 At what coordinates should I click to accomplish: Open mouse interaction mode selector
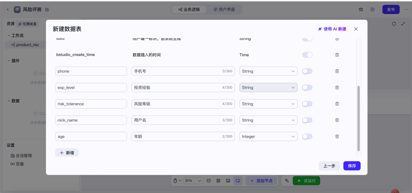click(x=177, y=181)
